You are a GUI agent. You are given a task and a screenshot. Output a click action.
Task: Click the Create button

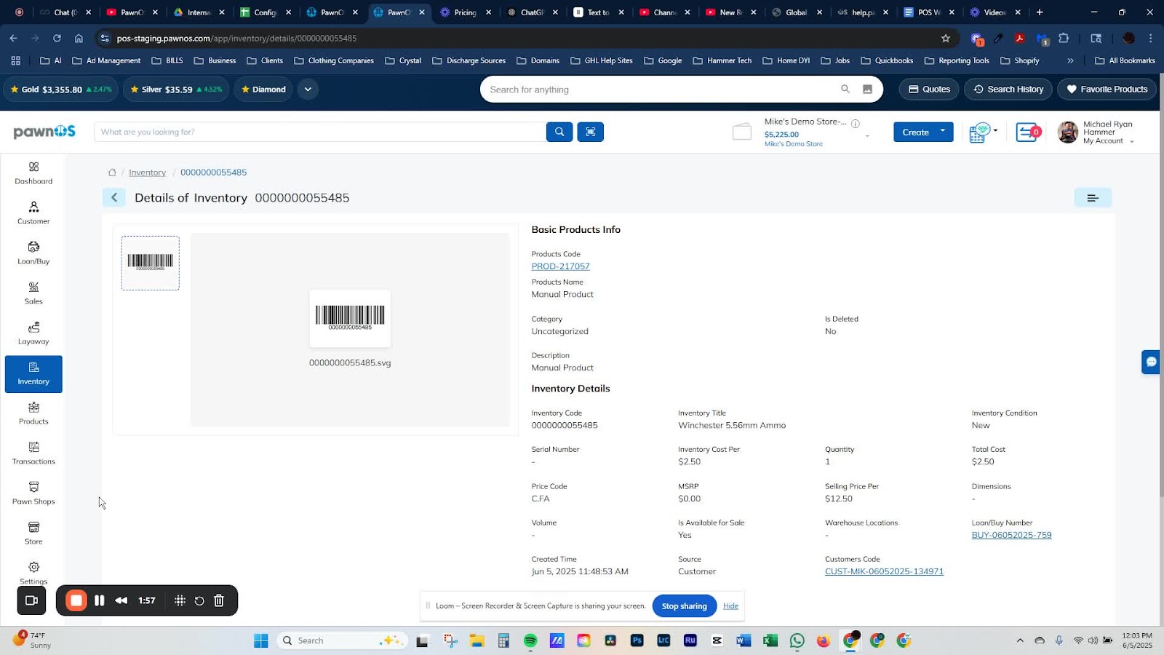tap(915, 132)
